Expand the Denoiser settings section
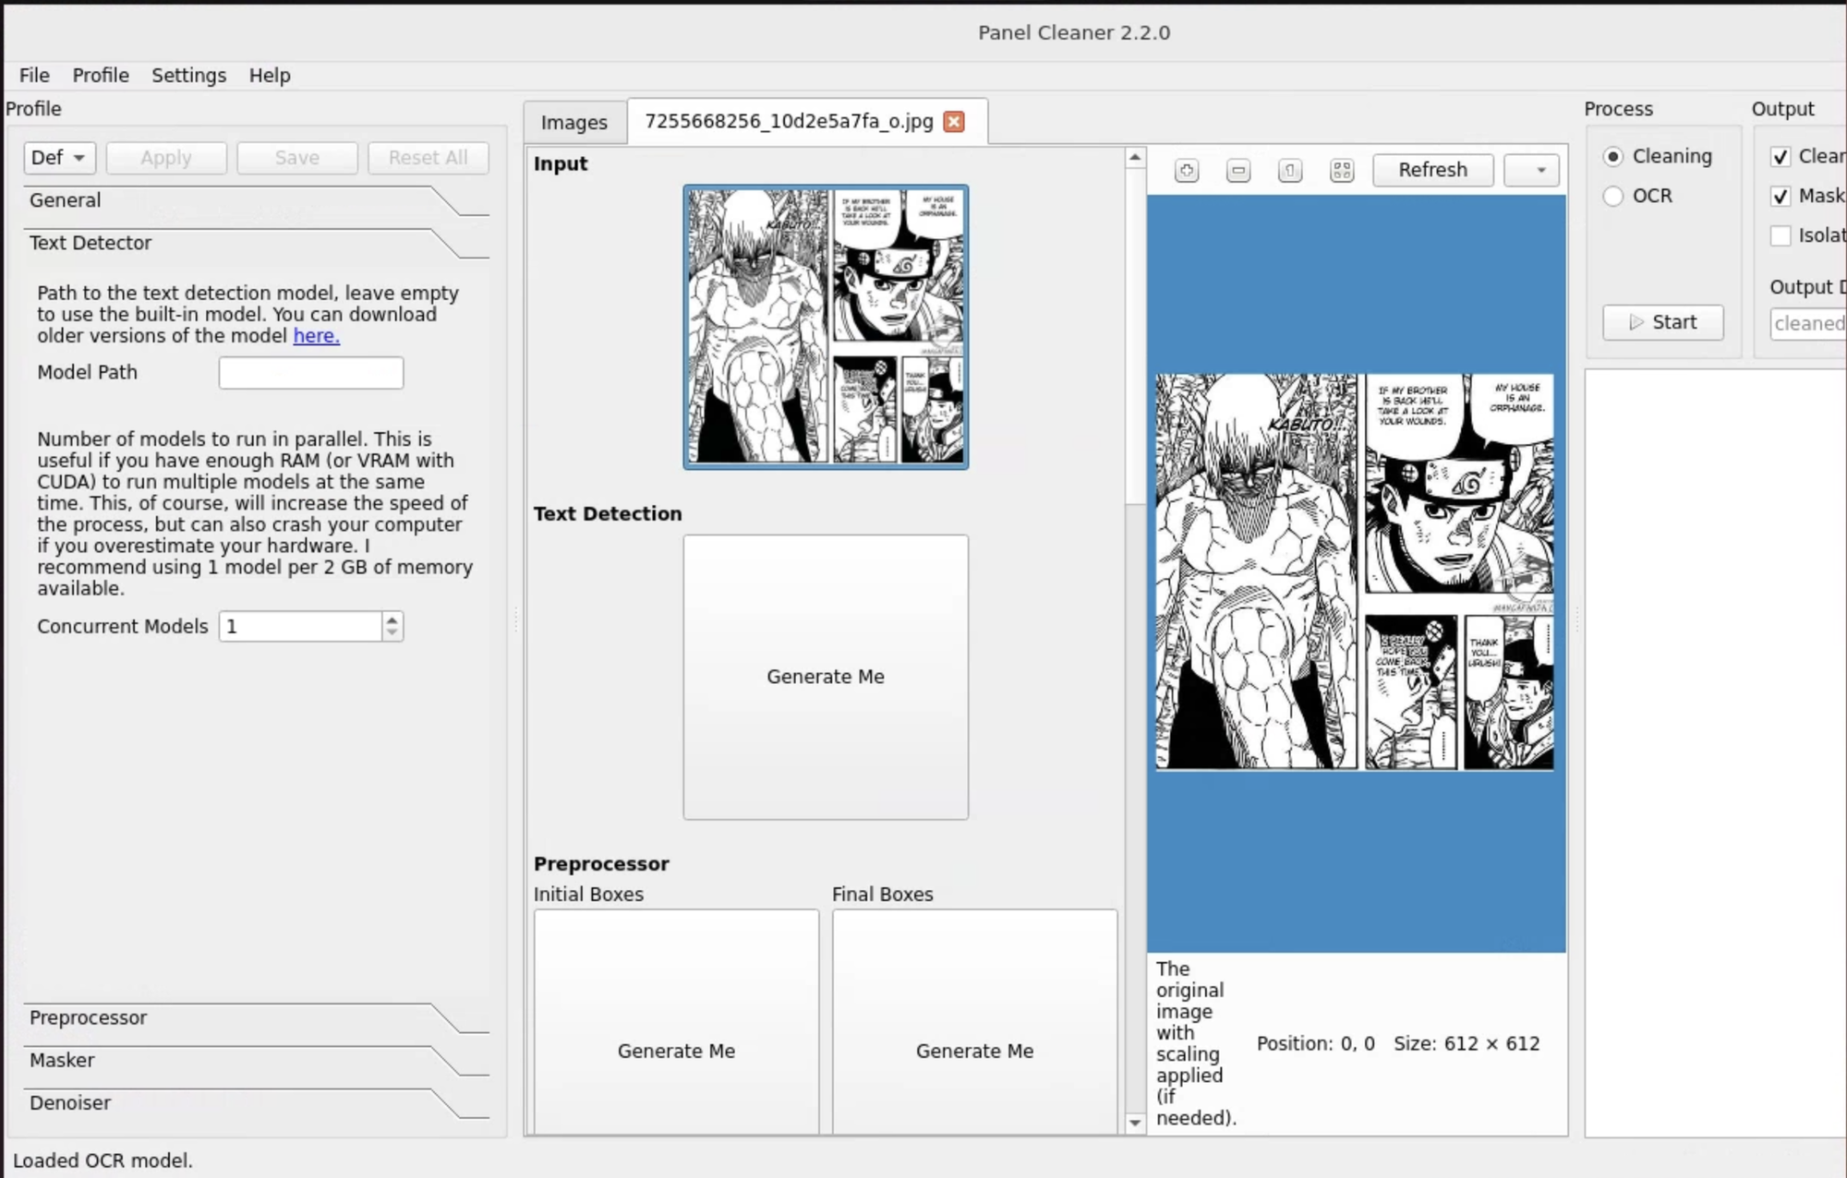The width and height of the screenshot is (1847, 1178). pyautogui.click(x=70, y=1102)
